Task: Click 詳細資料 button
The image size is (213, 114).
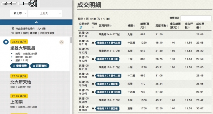Action: [x=40, y=66]
